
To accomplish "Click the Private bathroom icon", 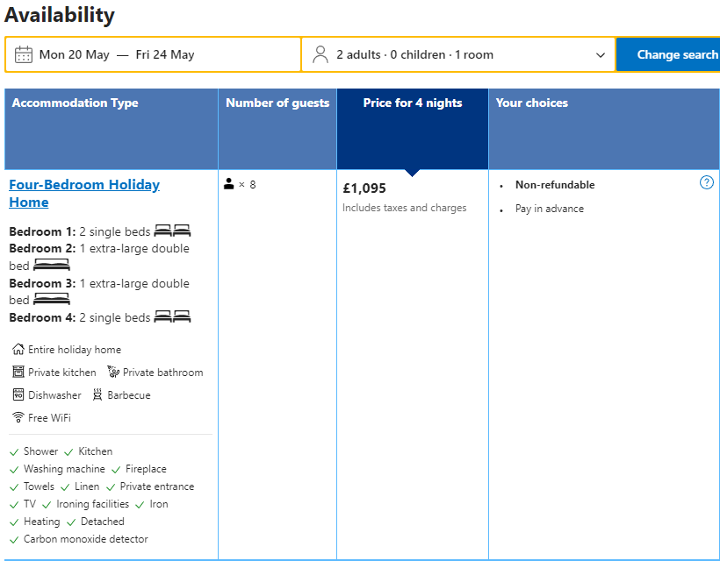I will (x=113, y=373).
